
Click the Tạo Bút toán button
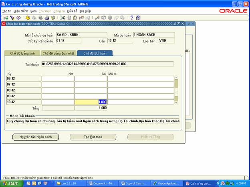(93, 137)
